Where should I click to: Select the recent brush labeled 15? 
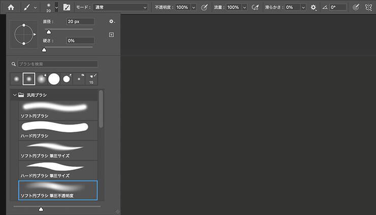[x=91, y=79]
